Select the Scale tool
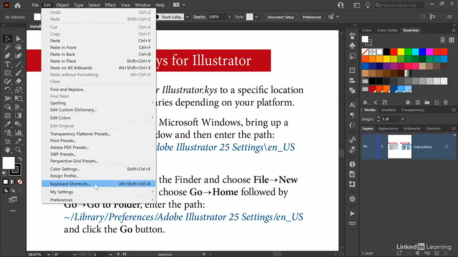 coord(18,90)
